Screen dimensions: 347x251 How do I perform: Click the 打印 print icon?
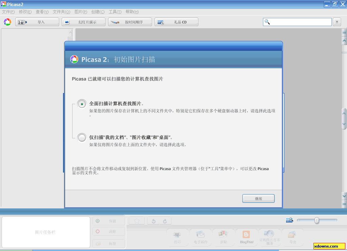click(x=178, y=237)
